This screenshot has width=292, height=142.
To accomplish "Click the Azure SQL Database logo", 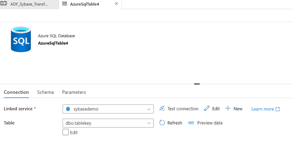I will click(20, 39).
